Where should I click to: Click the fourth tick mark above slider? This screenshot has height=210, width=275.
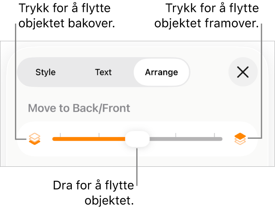pyautogui.click(x=176, y=135)
